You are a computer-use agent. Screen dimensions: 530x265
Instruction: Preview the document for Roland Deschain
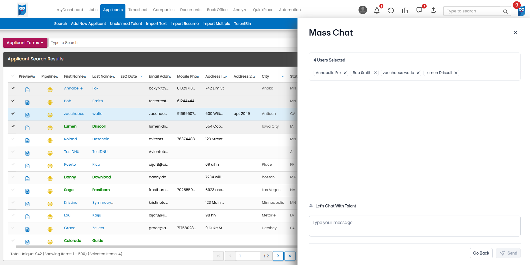(27, 141)
